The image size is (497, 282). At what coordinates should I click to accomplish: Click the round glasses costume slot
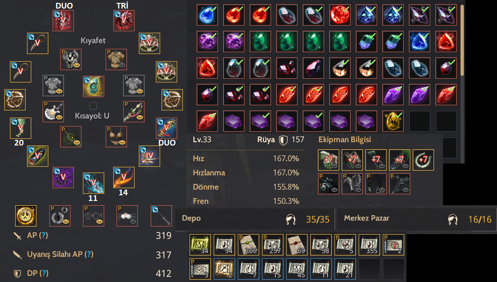click(x=93, y=216)
